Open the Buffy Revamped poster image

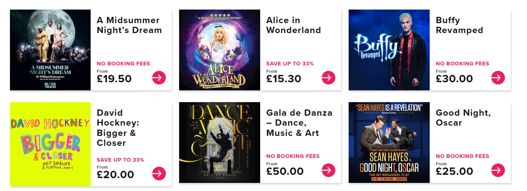[389, 50]
